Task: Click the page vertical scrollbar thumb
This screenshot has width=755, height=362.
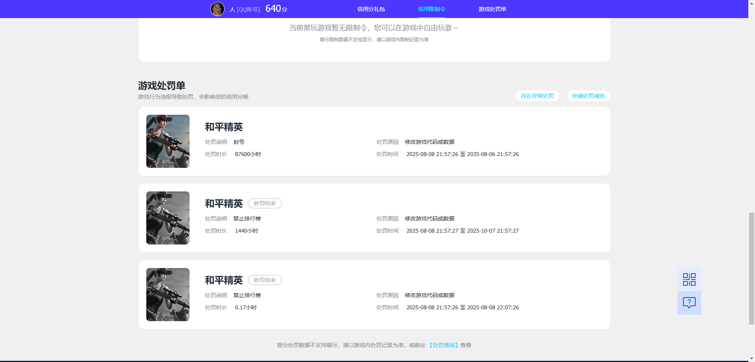Action: click(x=751, y=268)
